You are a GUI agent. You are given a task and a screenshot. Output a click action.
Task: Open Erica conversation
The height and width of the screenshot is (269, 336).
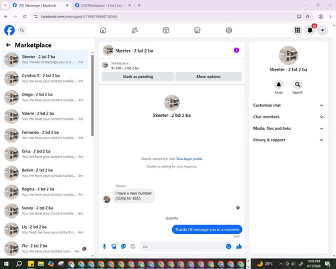[x=46, y=154]
